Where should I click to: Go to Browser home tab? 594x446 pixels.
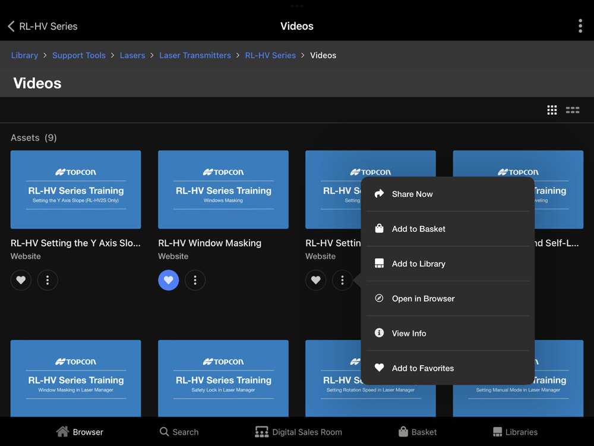point(80,432)
